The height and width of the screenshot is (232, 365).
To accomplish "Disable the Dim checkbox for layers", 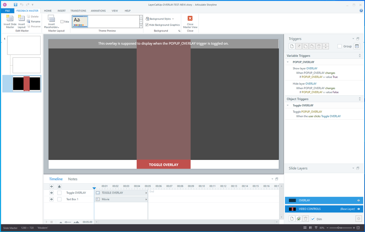I will pos(313,218).
